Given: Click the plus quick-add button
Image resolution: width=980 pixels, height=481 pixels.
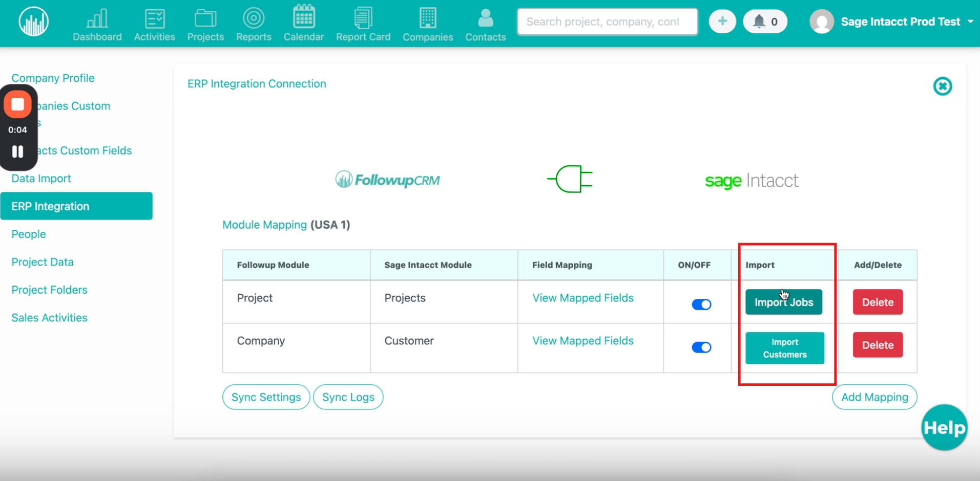Looking at the screenshot, I should tap(722, 21).
